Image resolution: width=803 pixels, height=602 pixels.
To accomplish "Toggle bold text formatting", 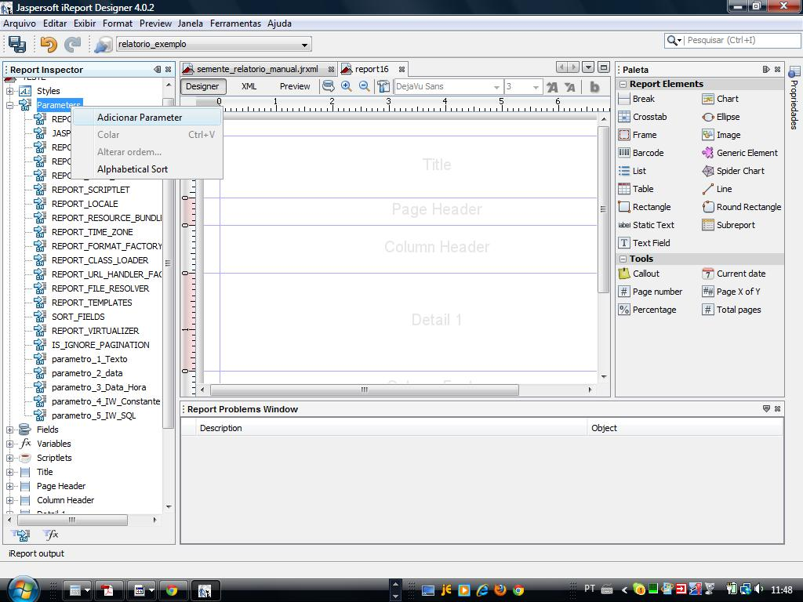I will pyautogui.click(x=594, y=87).
